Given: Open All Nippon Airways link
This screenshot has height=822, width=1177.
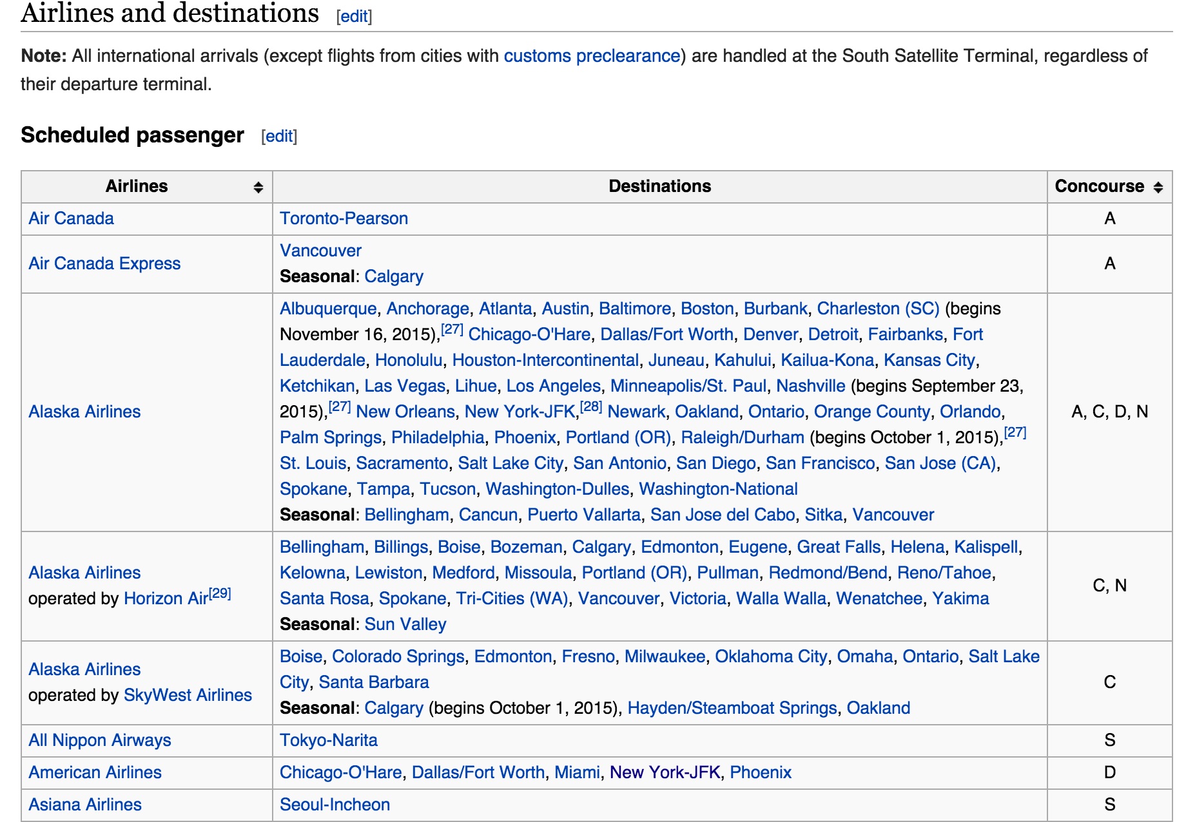Looking at the screenshot, I should 100,740.
